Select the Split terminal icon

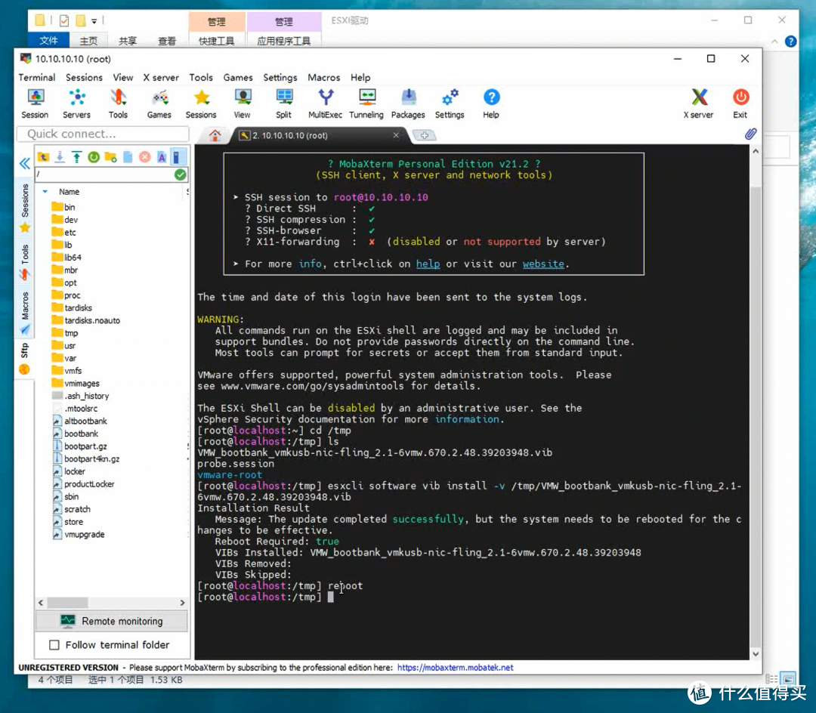tap(283, 103)
